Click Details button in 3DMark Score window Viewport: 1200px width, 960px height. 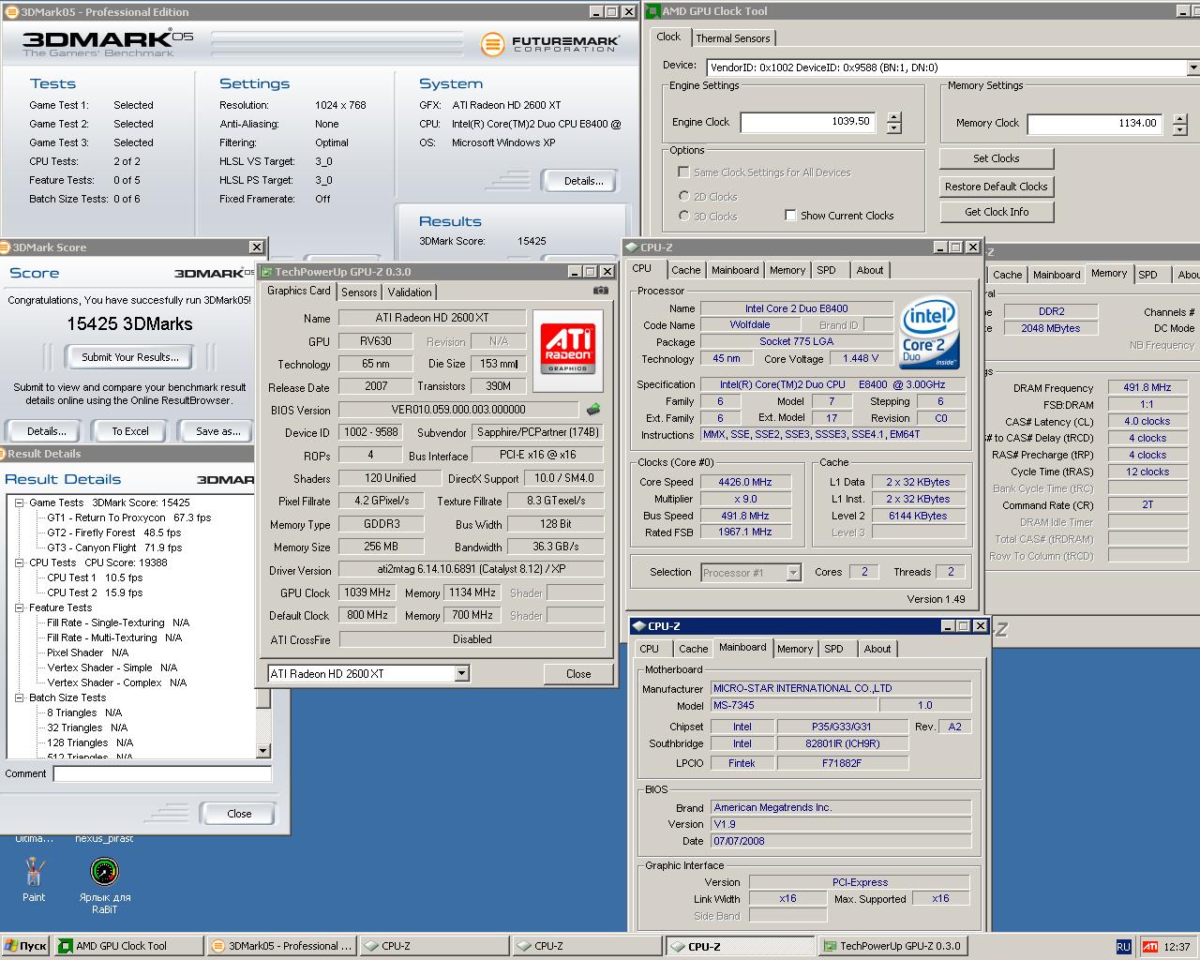[46, 431]
